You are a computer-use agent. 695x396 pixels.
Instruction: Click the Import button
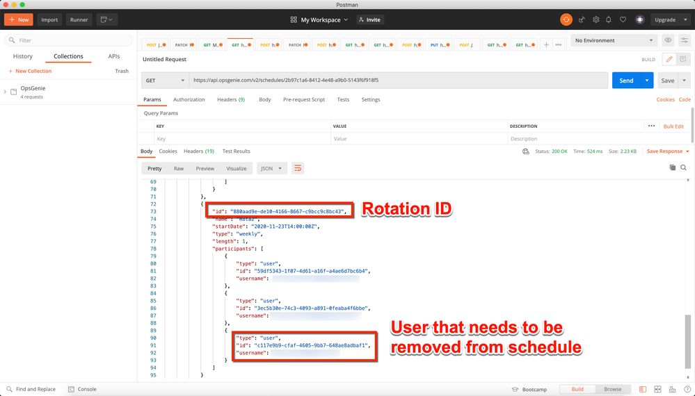[x=49, y=19]
